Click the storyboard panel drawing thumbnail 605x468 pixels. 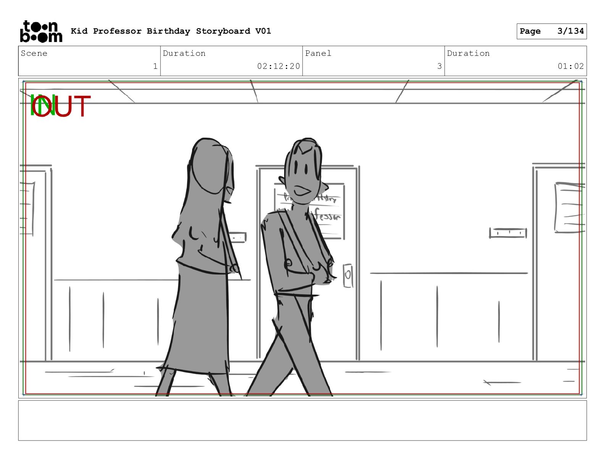tap(302, 238)
